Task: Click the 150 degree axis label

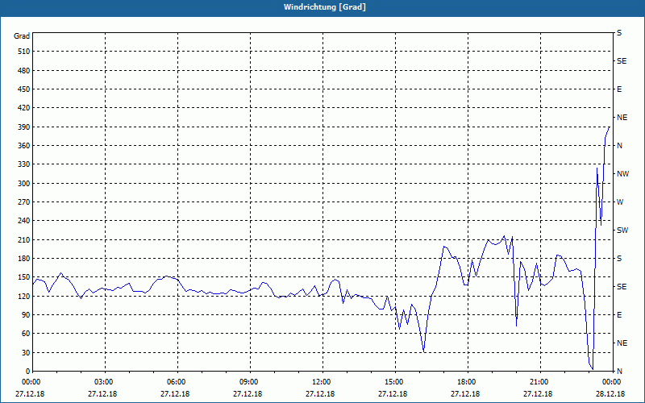Action: (x=23, y=277)
